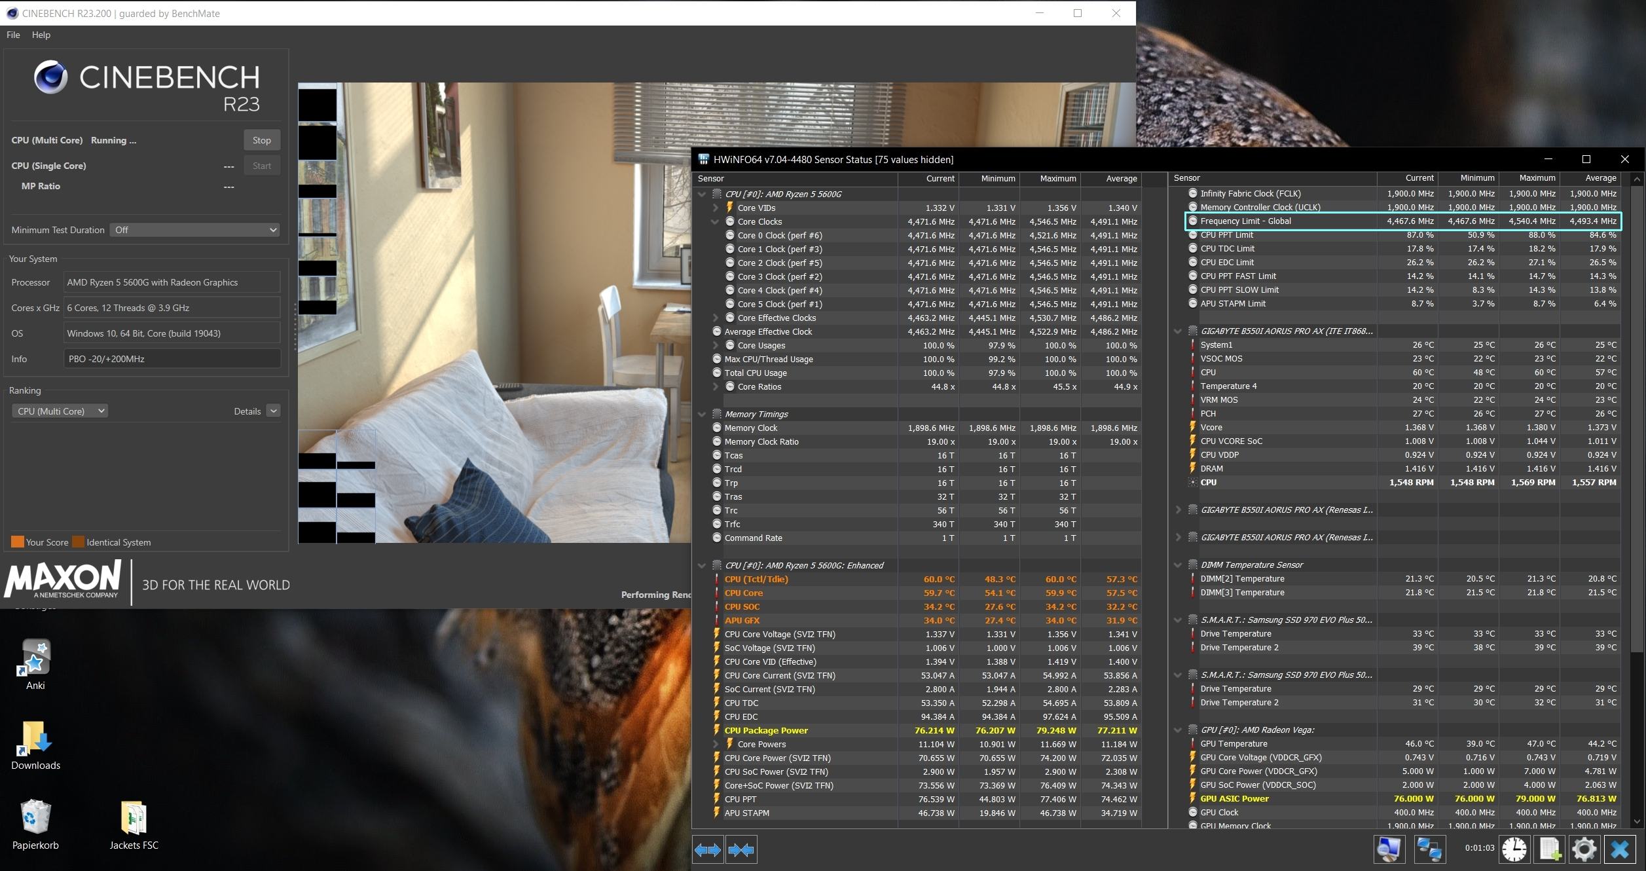This screenshot has height=871, width=1646.
Task: Start logging with HWiNFO document plus icon
Action: 1550,849
